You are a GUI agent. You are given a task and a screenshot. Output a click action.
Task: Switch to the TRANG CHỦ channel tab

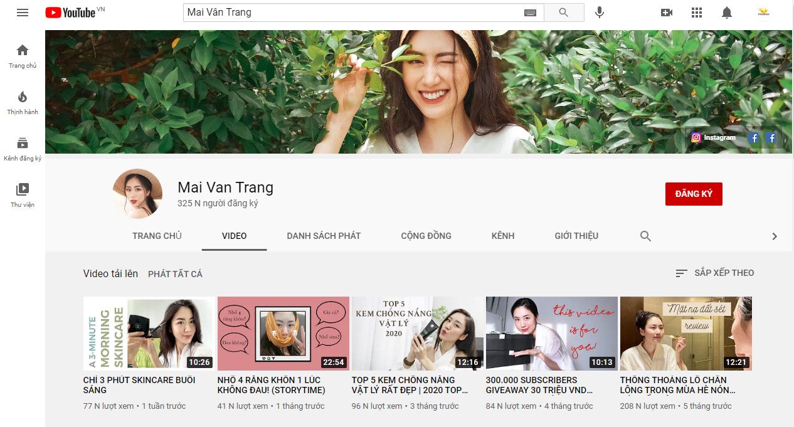pyautogui.click(x=157, y=236)
